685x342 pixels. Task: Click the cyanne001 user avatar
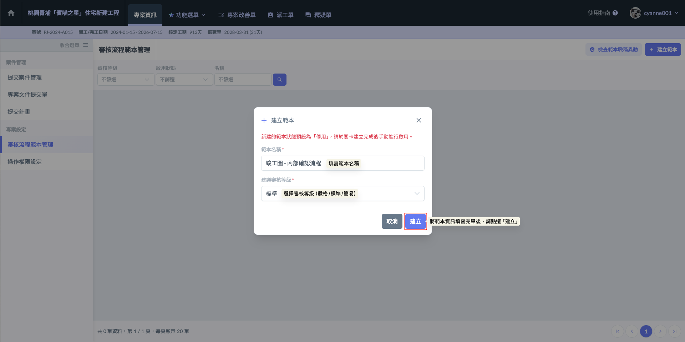click(635, 13)
